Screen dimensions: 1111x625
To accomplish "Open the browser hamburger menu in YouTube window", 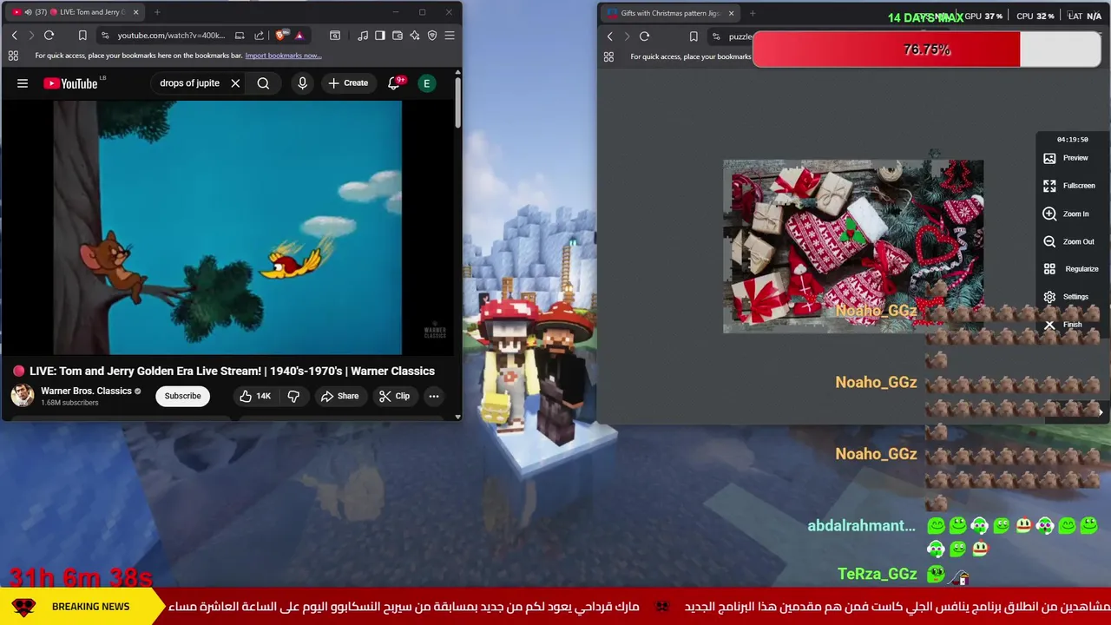I will 450,36.
